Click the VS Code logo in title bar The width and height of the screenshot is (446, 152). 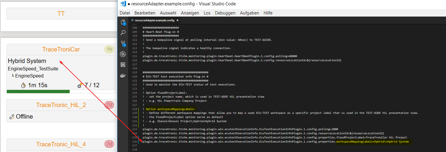pyautogui.click(x=123, y=4)
